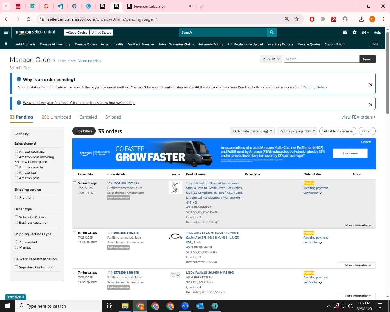390x312 pixels.
Task: Open order link 111-9004588-5152213
Action: click(x=123, y=233)
